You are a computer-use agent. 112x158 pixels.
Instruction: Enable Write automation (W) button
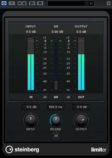(24, 3)
